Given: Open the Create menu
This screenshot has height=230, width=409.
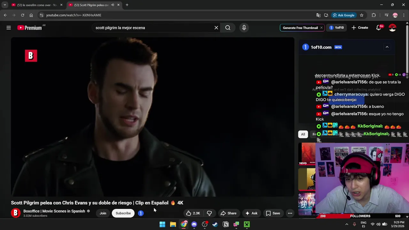Looking at the screenshot, I should [x=360, y=28].
